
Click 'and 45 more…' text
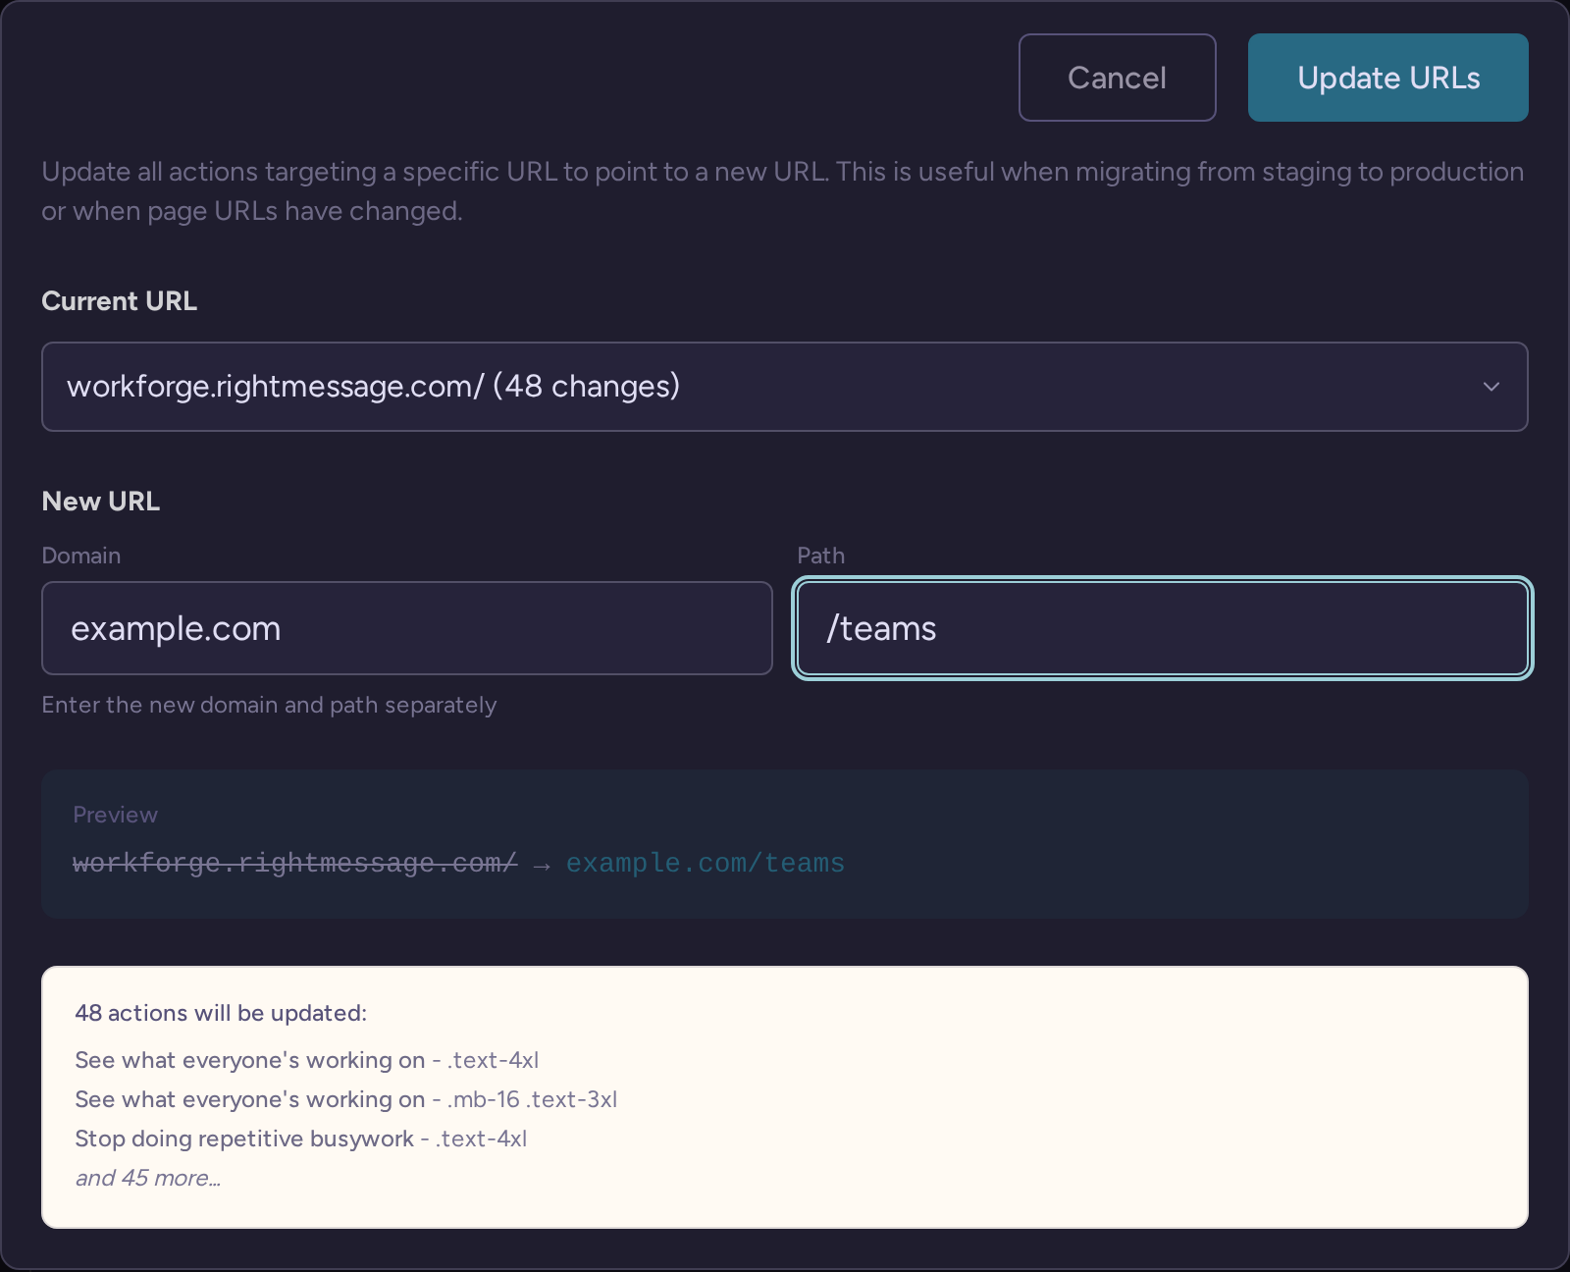pyautogui.click(x=148, y=1178)
